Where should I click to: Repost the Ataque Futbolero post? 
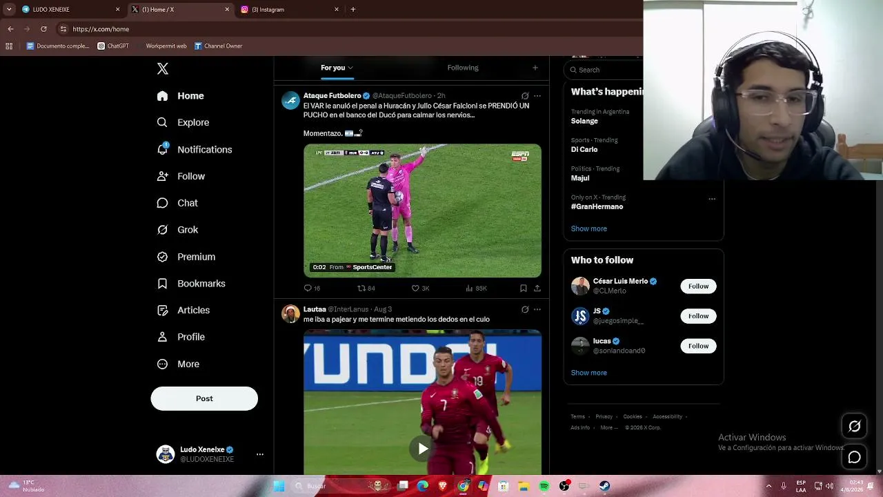366,288
